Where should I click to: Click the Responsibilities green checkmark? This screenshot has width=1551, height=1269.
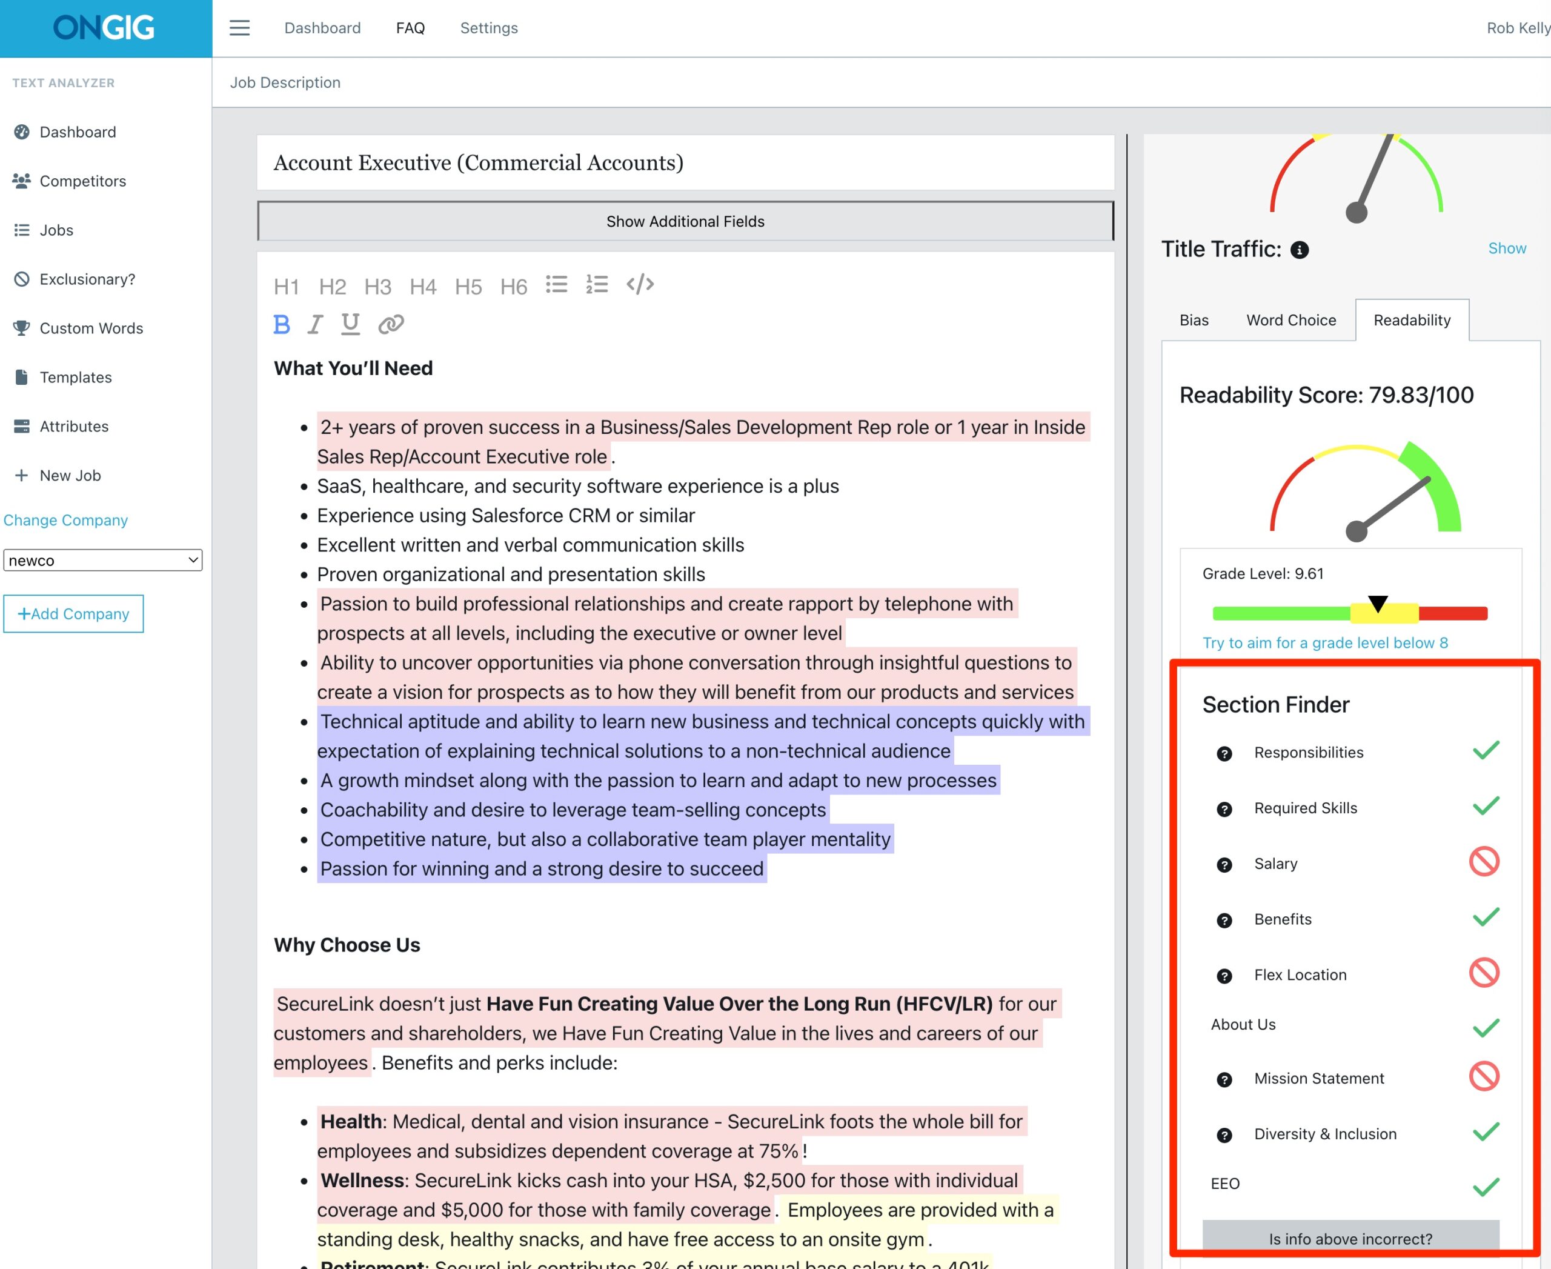point(1486,750)
